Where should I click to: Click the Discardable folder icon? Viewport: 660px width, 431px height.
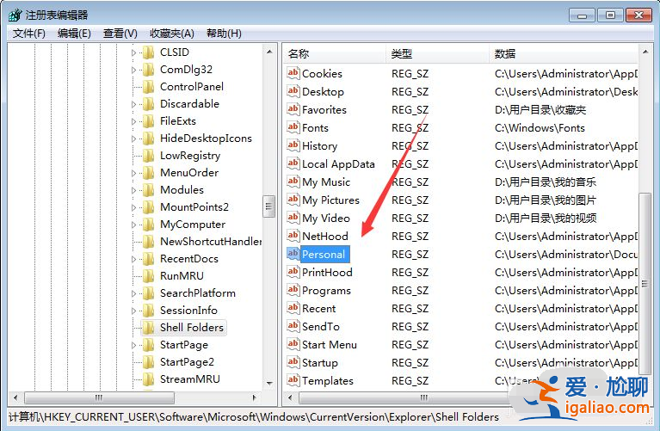(148, 104)
